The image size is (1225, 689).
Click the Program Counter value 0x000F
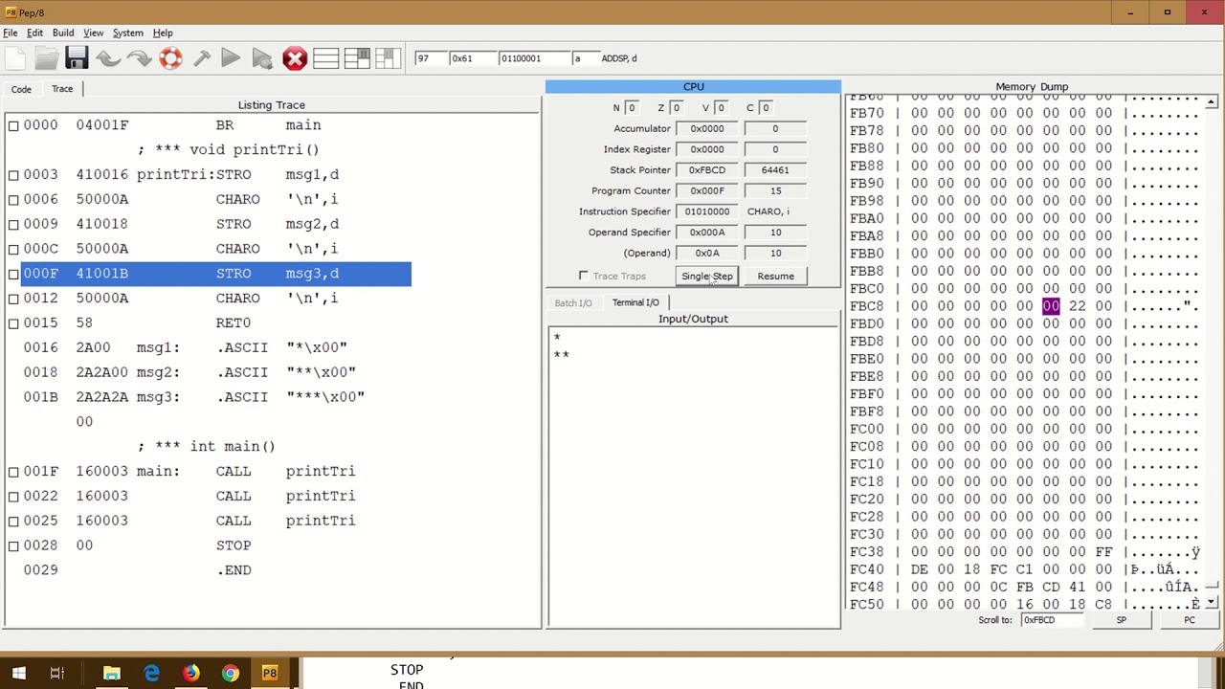tap(707, 190)
